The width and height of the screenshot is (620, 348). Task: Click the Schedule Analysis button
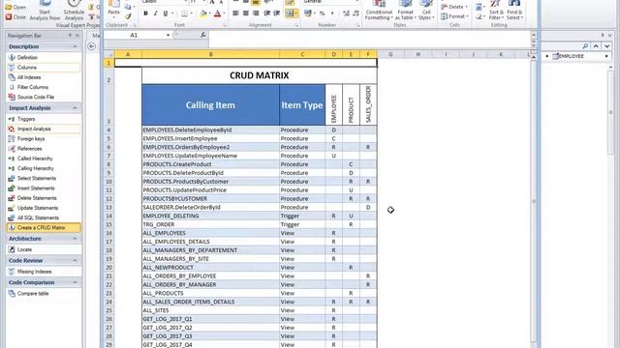[74, 11]
